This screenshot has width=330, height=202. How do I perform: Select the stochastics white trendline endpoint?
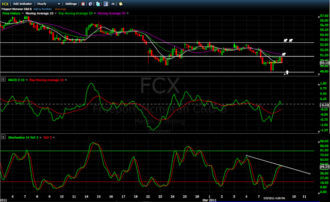pos(310,174)
